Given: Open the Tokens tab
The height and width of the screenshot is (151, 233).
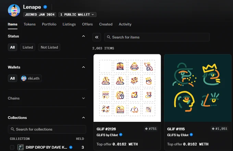Looking at the screenshot, I should tap(29, 24).
